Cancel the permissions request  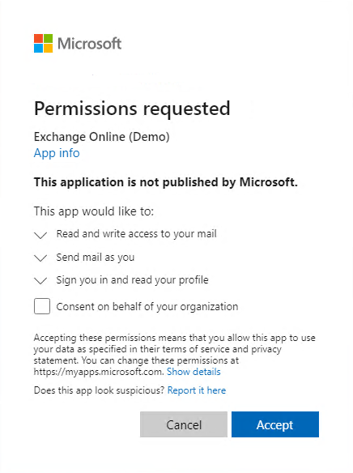184,424
